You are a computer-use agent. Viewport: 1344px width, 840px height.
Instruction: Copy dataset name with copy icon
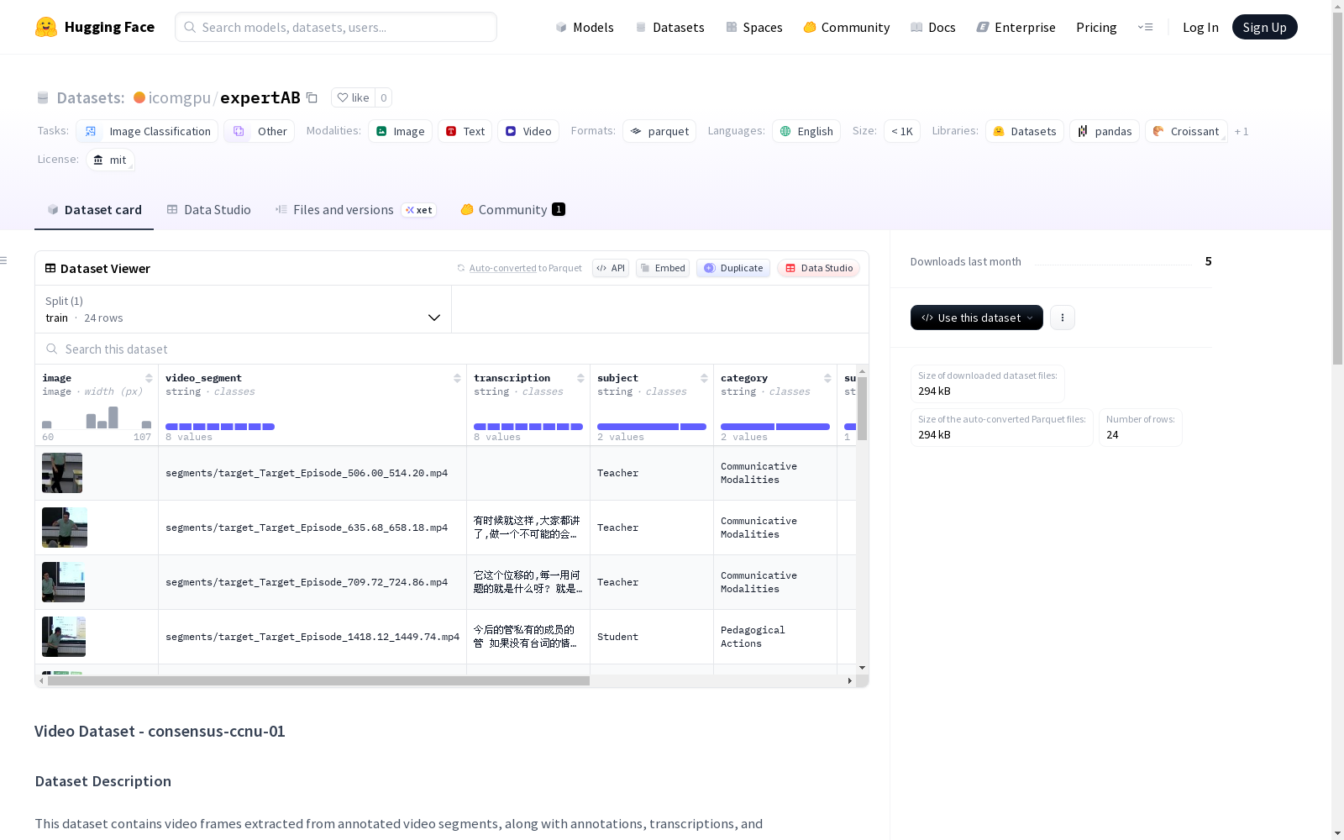(x=312, y=97)
